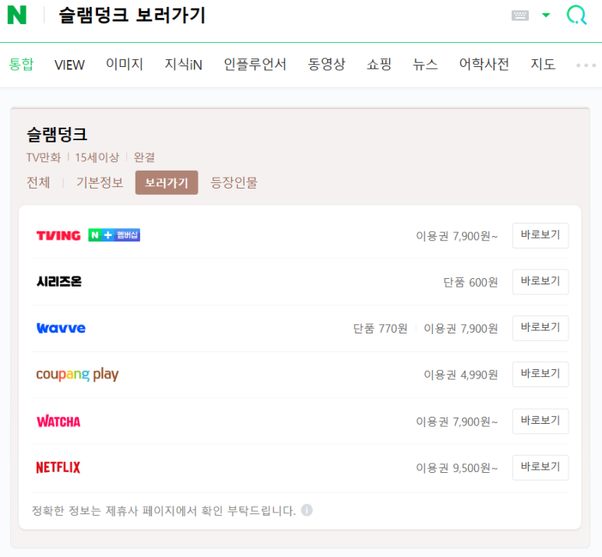Open the 등장인물 sub-tab
Viewport: 602px width, 557px height.
[234, 182]
